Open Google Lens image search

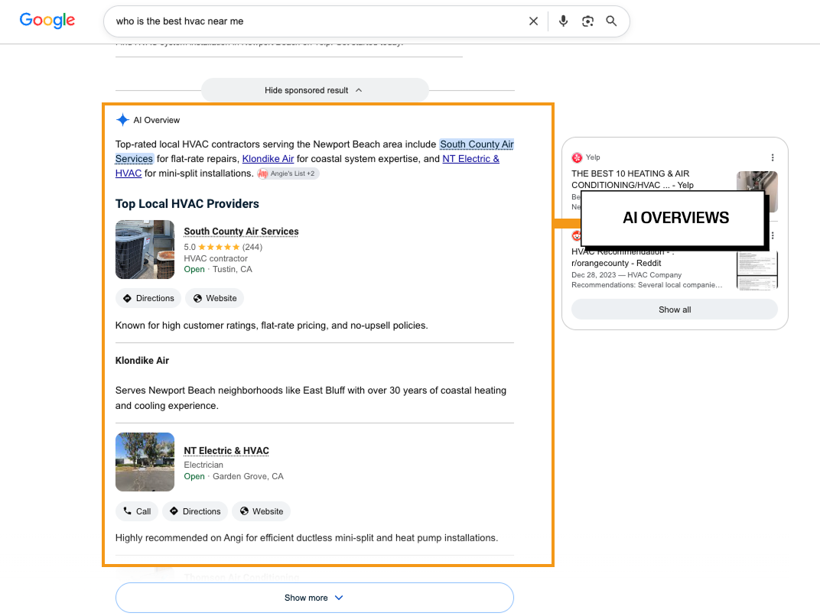[x=587, y=21]
